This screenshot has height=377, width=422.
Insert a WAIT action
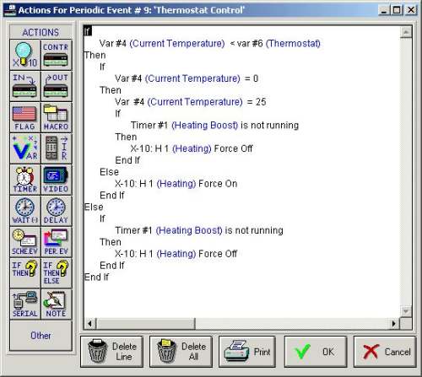tap(25, 211)
